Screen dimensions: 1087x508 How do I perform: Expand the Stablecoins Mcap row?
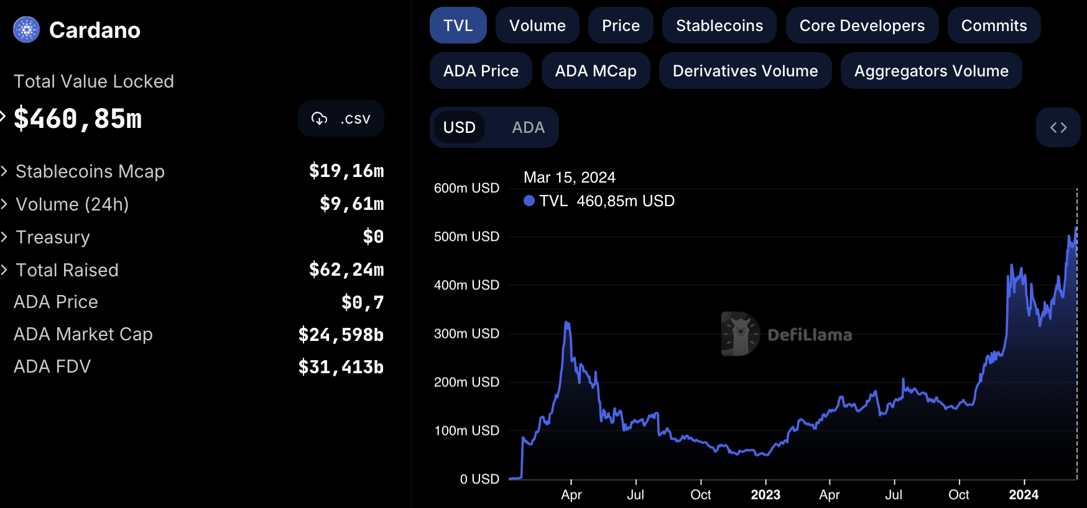pyautogui.click(x=4, y=171)
